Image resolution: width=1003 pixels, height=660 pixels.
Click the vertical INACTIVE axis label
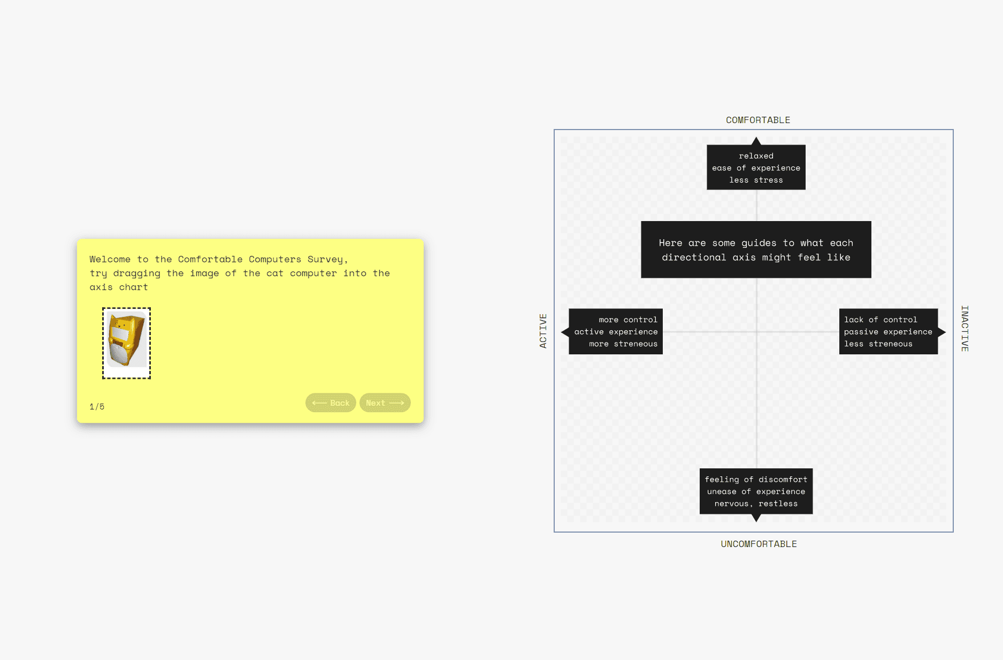click(964, 329)
